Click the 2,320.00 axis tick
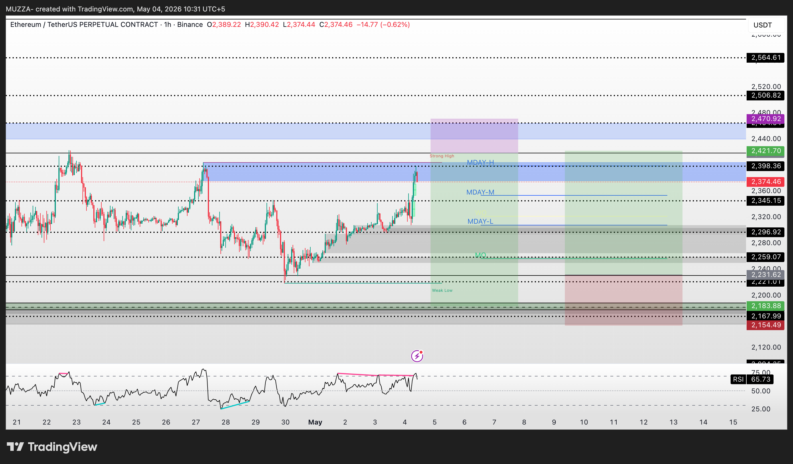The width and height of the screenshot is (793, 464). pyautogui.click(x=766, y=217)
